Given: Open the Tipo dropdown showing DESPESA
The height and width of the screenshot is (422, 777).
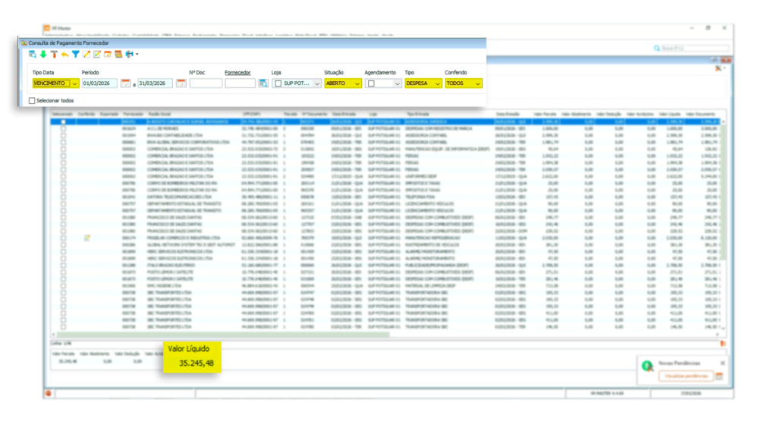Looking at the screenshot, I should 437,83.
